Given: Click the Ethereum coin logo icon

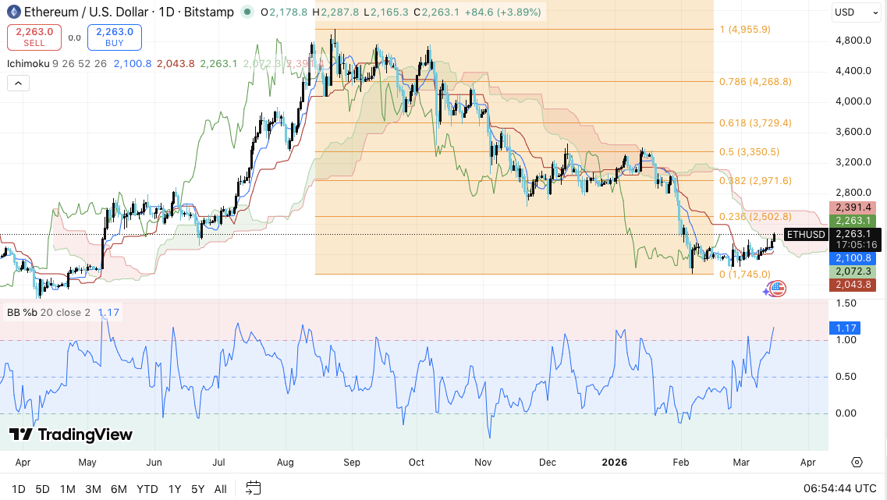Looking at the screenshot, I should (13, 12).
